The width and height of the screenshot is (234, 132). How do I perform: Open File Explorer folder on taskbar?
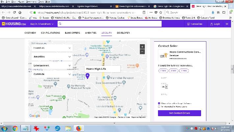[x=68, y=128]
